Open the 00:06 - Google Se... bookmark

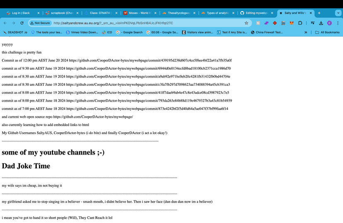coord(162,32)
